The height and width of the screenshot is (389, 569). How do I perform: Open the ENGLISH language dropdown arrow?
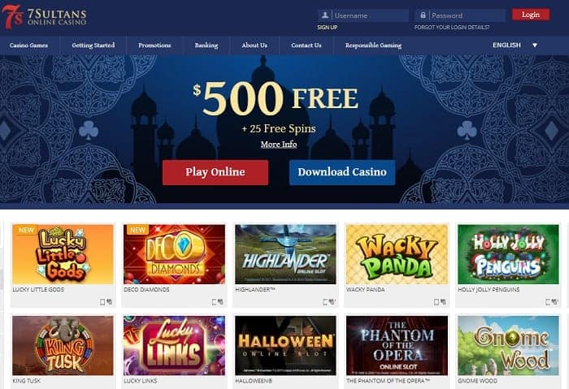tap(535, 45)
